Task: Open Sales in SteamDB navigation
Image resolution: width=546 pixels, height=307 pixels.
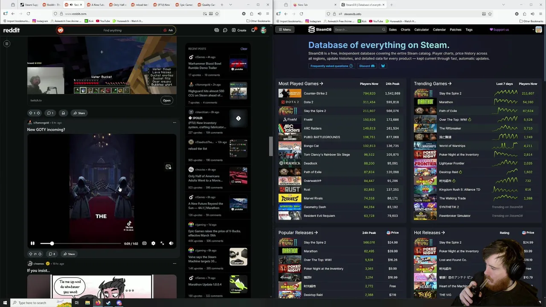Action: [x=393, y=30]
